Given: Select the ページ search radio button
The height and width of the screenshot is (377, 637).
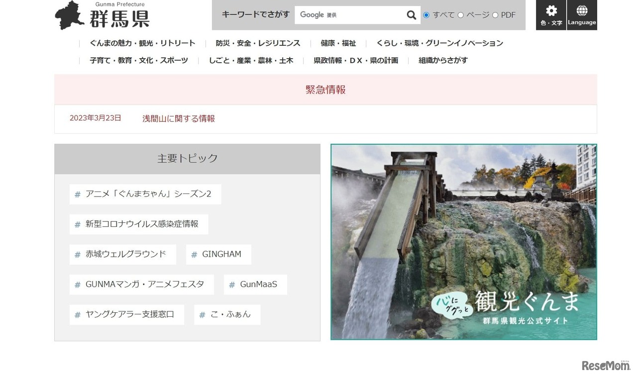Looking at the screenshot, I should [460, 15].
